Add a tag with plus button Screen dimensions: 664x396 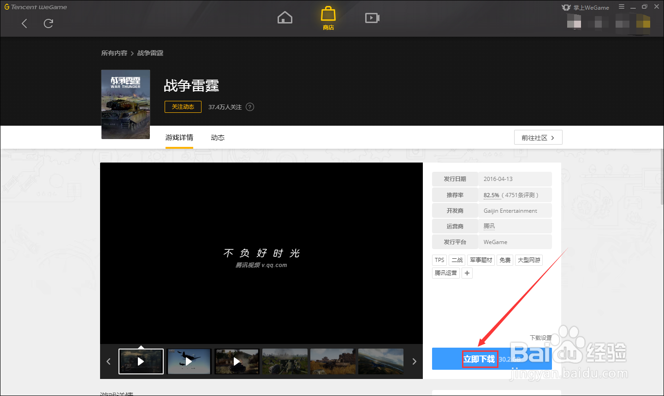click(x=467, y=273)
